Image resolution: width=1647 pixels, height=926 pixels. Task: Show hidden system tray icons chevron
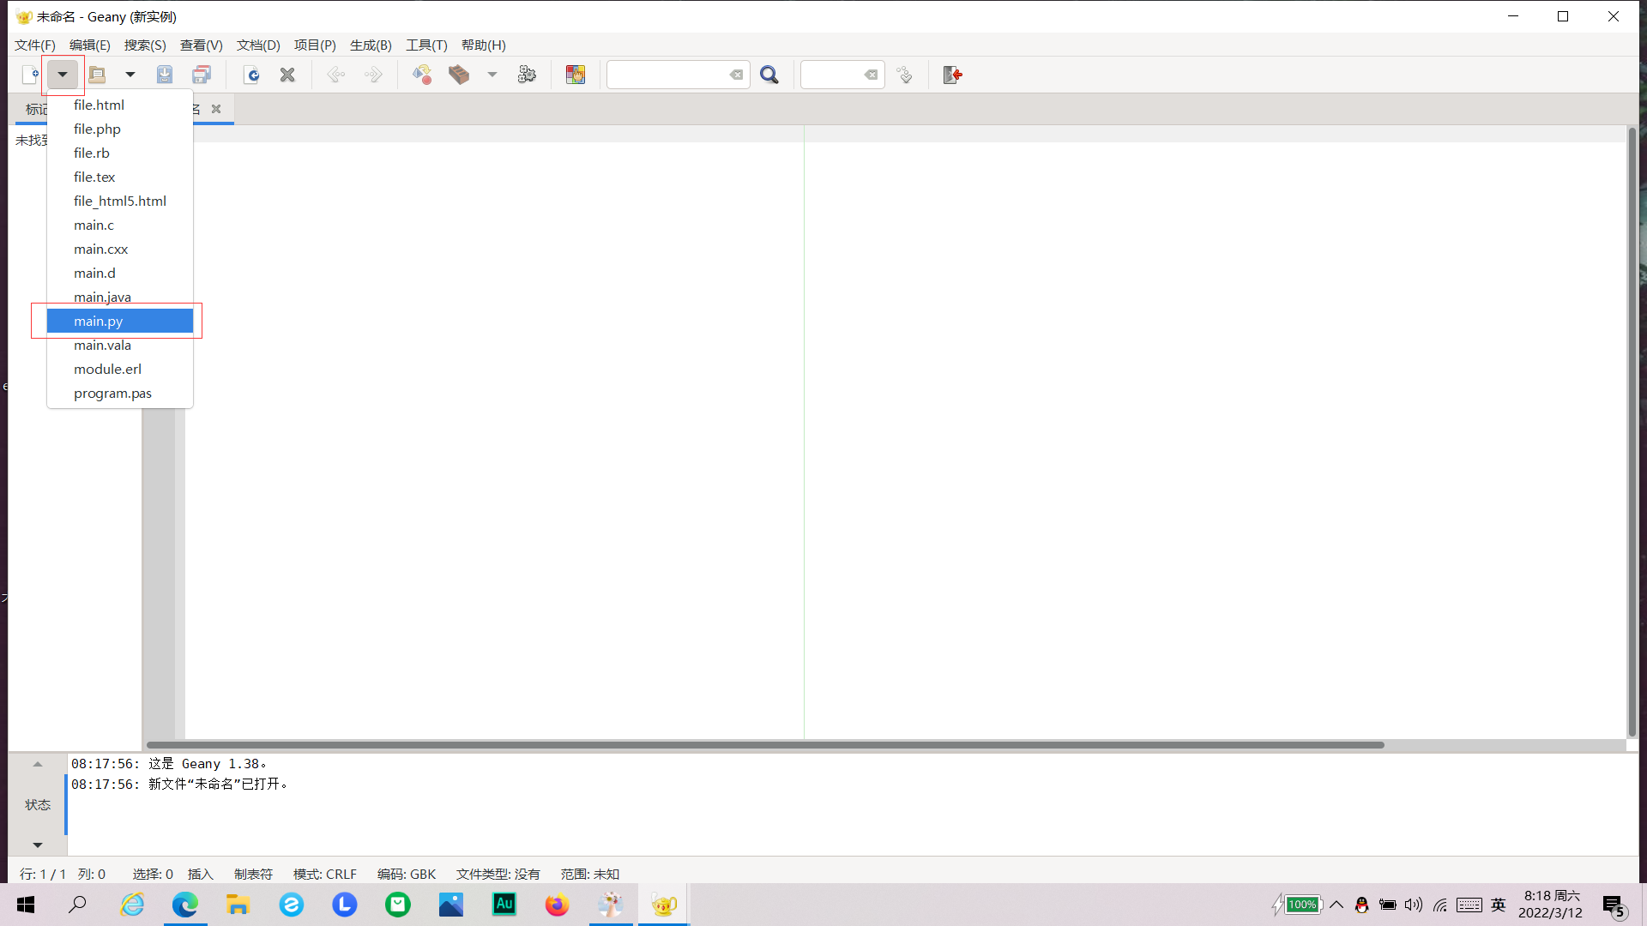pos(1336,905)
